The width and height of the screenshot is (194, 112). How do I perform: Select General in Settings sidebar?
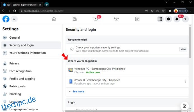[31, 38]
